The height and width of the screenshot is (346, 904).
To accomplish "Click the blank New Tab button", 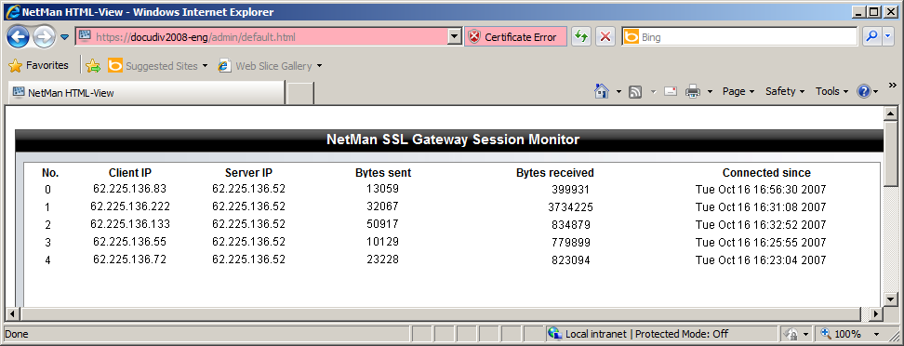I will (299, 93).
